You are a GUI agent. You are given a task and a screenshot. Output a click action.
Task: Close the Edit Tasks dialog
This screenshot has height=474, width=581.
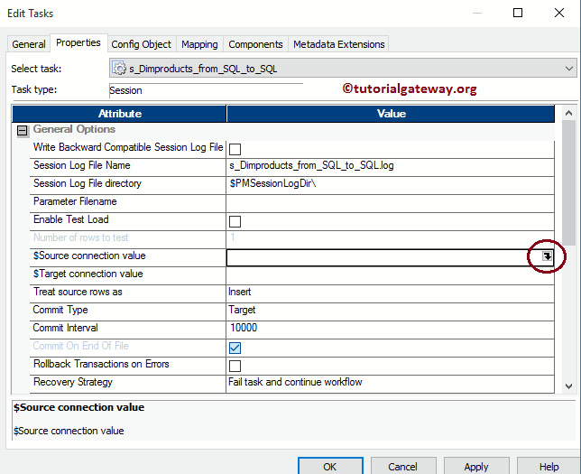(559, 13)
